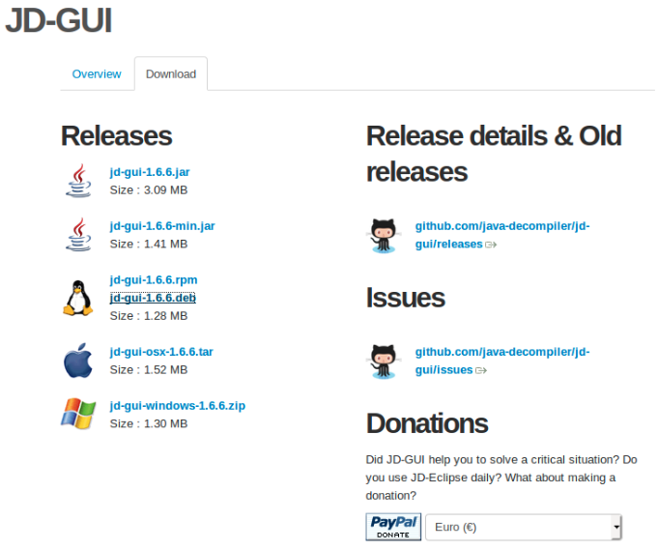This screenshot has width=658, height=550.
Task: Click the "Did JD-GUI help you" paragraph
Action: point(501,478)
